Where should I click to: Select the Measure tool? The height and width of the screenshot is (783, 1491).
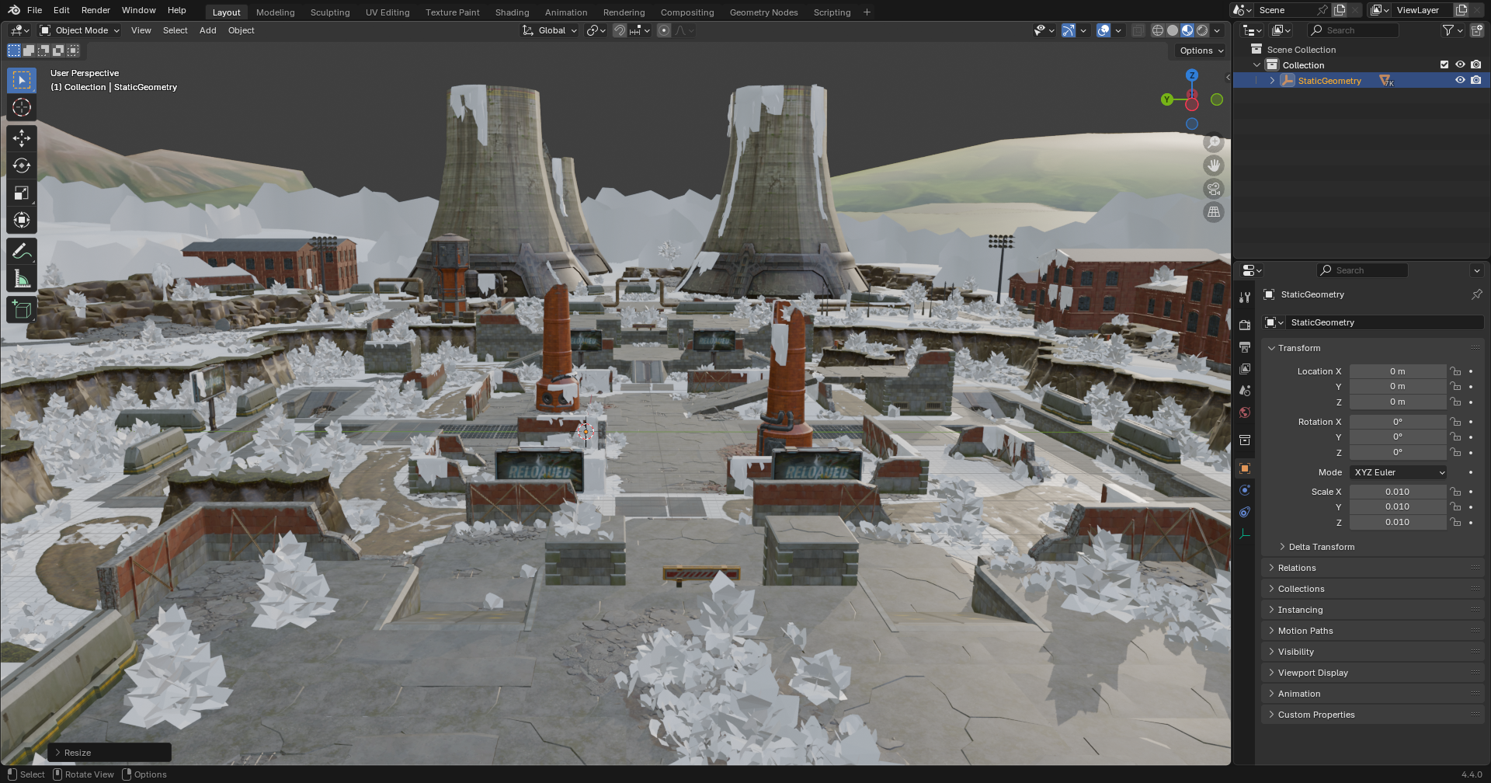point(22,279)
